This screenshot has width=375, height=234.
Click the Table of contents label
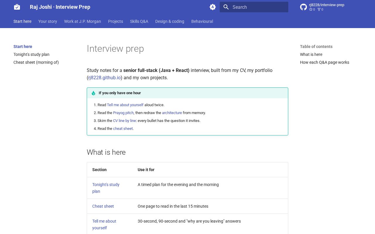[316, 47]
